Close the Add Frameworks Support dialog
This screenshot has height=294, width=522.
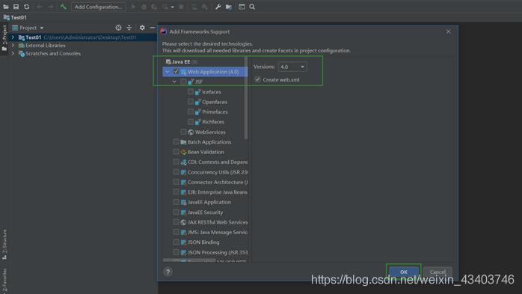point(449,31)
